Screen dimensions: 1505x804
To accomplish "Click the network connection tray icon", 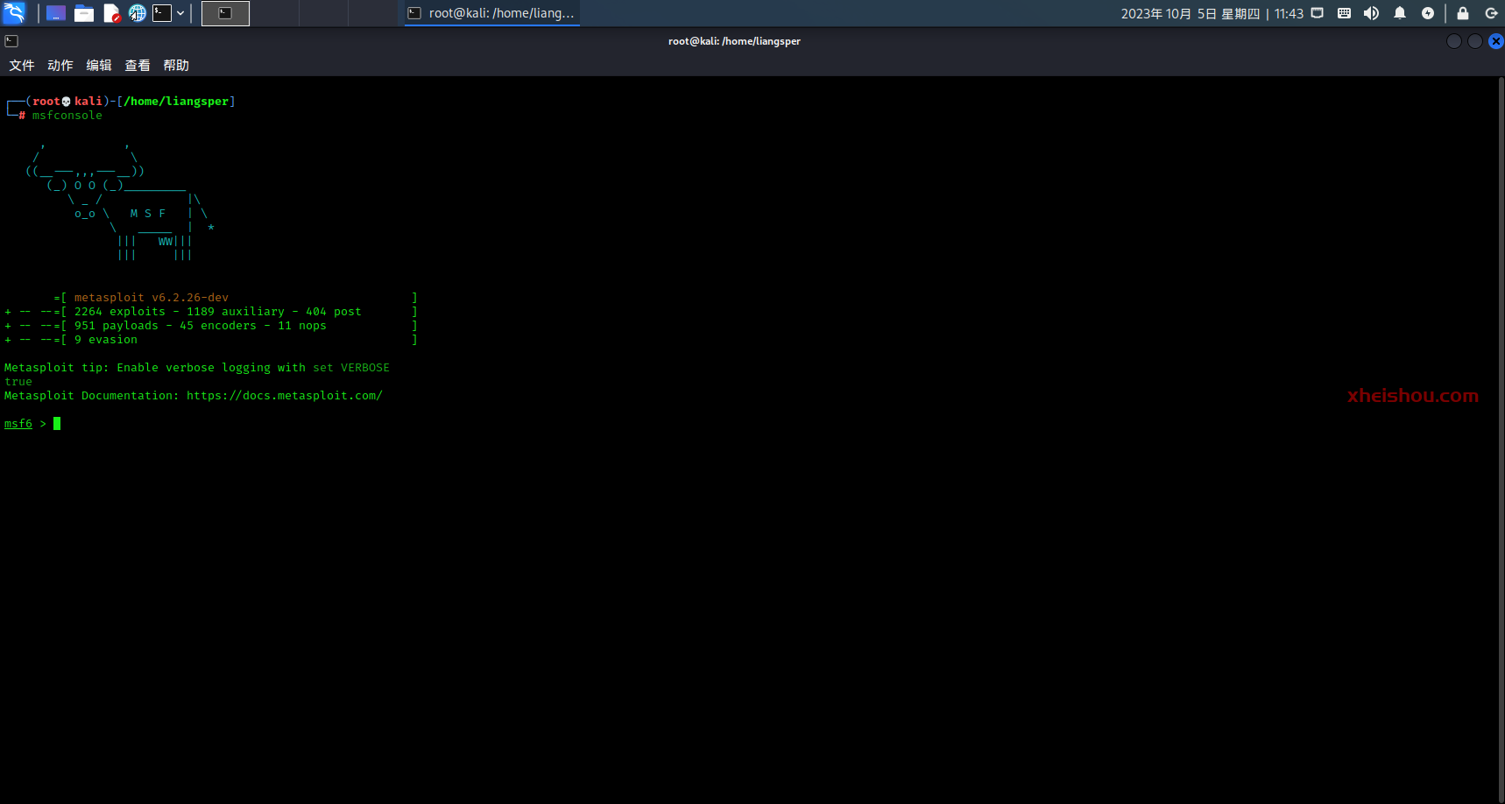I will 1318,13.
